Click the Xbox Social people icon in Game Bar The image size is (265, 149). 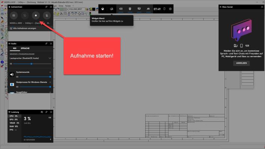(x=148, y=9)
